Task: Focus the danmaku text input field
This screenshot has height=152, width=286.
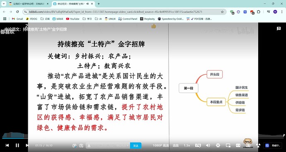Action: [108, 146]
